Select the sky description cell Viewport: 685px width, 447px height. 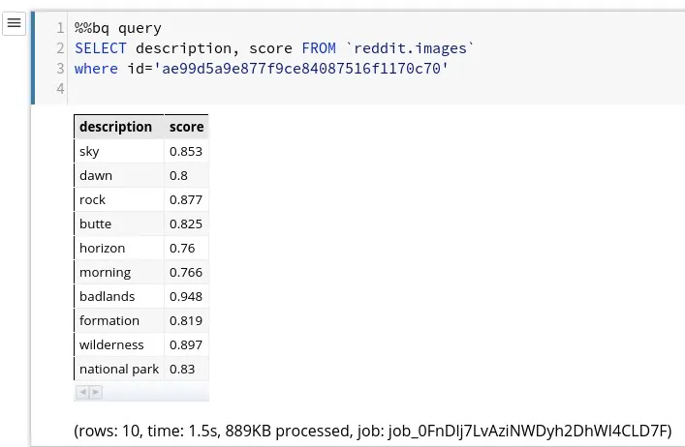[118, 151]
